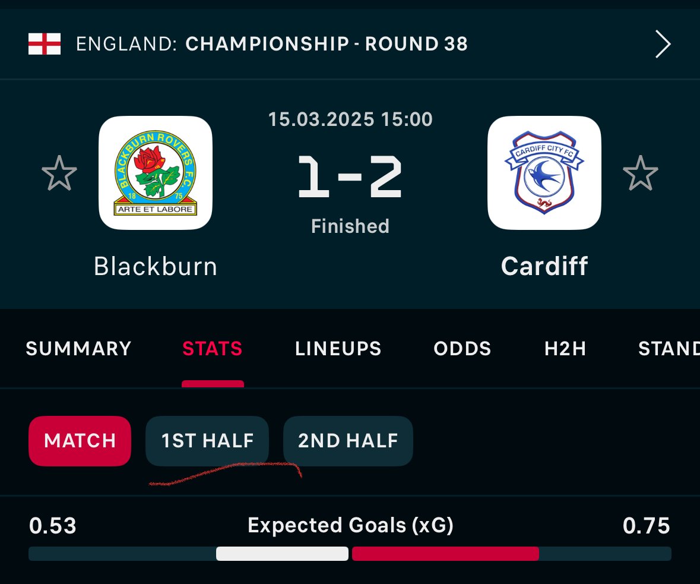The image size is (700, 584).
Task: Favorite Blackburn with the star icon
Action: coord(59,173)
